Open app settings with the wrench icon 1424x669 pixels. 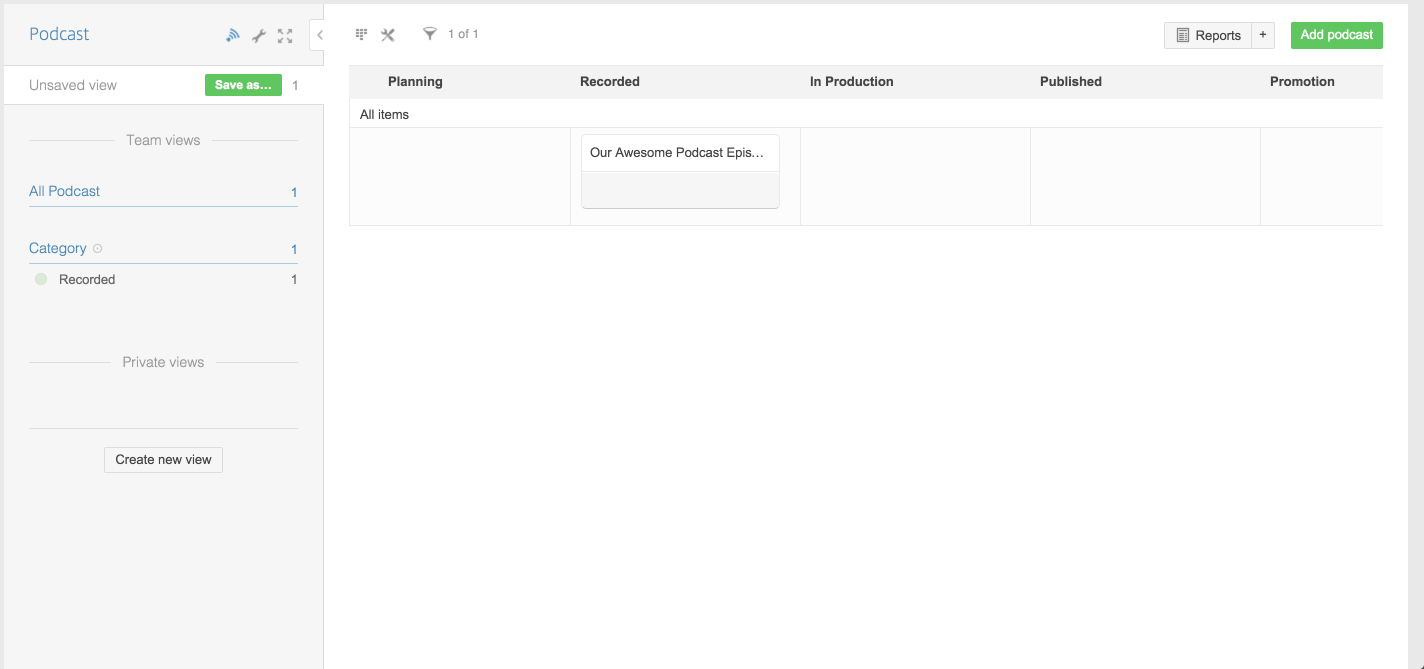[x=258, y=36]
